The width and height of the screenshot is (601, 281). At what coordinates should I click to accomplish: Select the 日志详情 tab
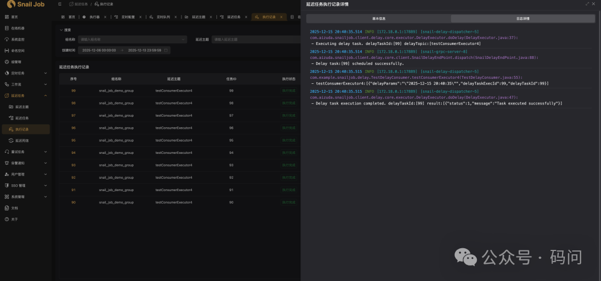(523, 18)
